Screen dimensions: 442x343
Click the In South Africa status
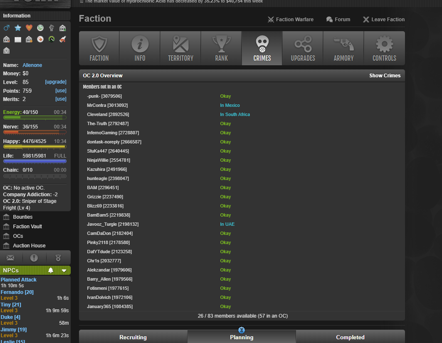click(235, 114)
